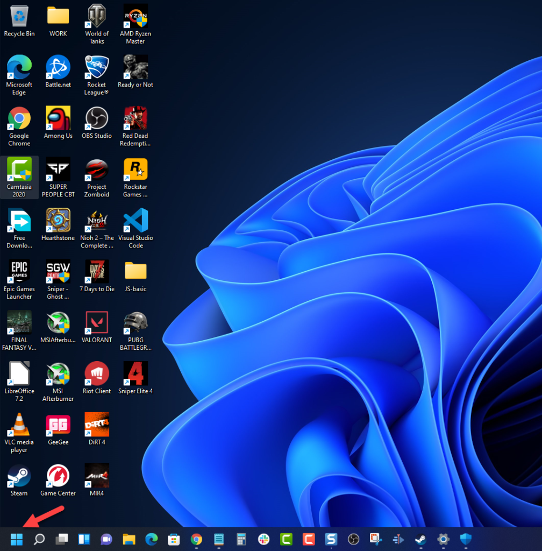Select the 7 Days to Die shortcut
542x551 pixels.
(97, 276)
